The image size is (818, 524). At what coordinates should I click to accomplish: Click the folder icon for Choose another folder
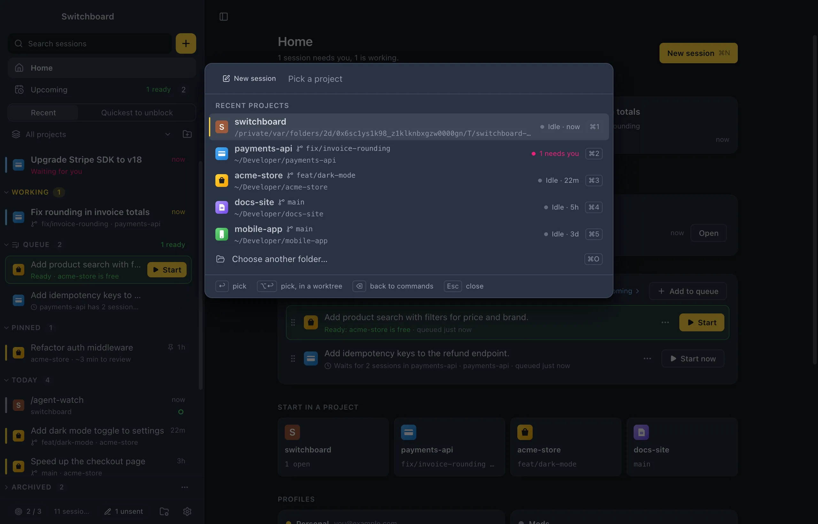coord(220,259)
